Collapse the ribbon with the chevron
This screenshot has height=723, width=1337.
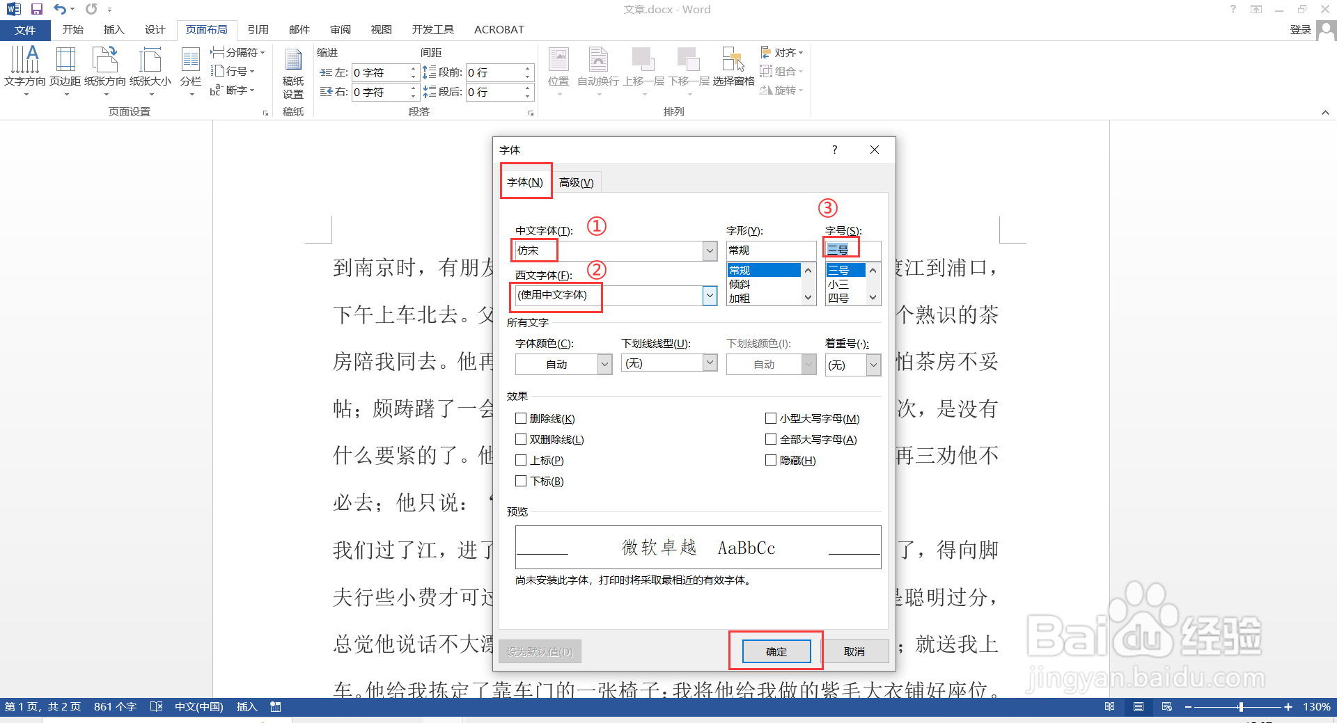pyautogui.click(x=1325, y=113)
